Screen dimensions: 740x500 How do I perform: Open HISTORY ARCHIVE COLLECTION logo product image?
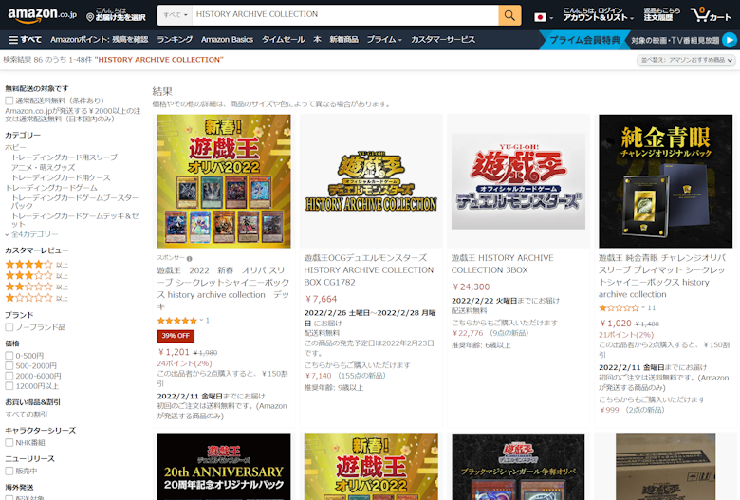[x=371, y=181]
